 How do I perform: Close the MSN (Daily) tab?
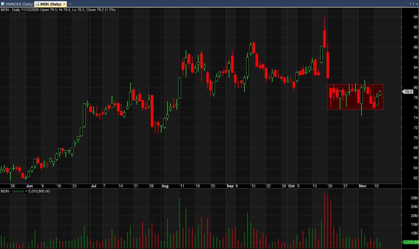[64, 4]
